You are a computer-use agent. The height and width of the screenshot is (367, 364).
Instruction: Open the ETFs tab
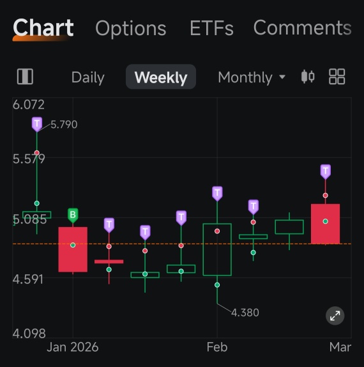click(x=211, y=28)
